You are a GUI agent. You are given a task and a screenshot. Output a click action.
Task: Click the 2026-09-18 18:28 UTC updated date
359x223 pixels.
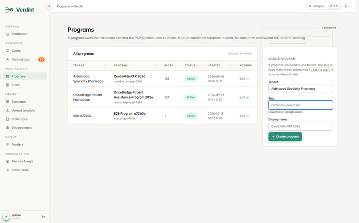click(x=216, y=79)
